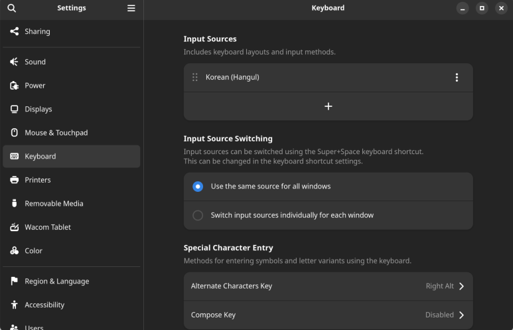
Task: Go to Region & Language settings
Action: 71,282
